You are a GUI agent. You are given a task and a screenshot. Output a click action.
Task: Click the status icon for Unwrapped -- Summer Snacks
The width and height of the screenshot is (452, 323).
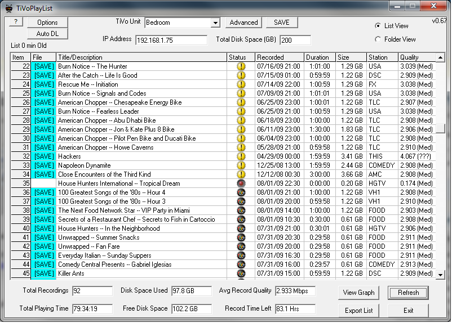click(241, 237)
